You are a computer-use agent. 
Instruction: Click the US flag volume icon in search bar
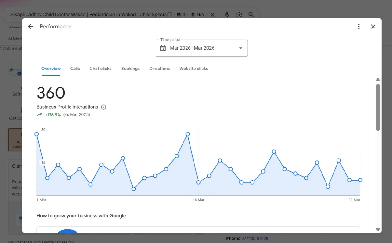coord(179,14)
